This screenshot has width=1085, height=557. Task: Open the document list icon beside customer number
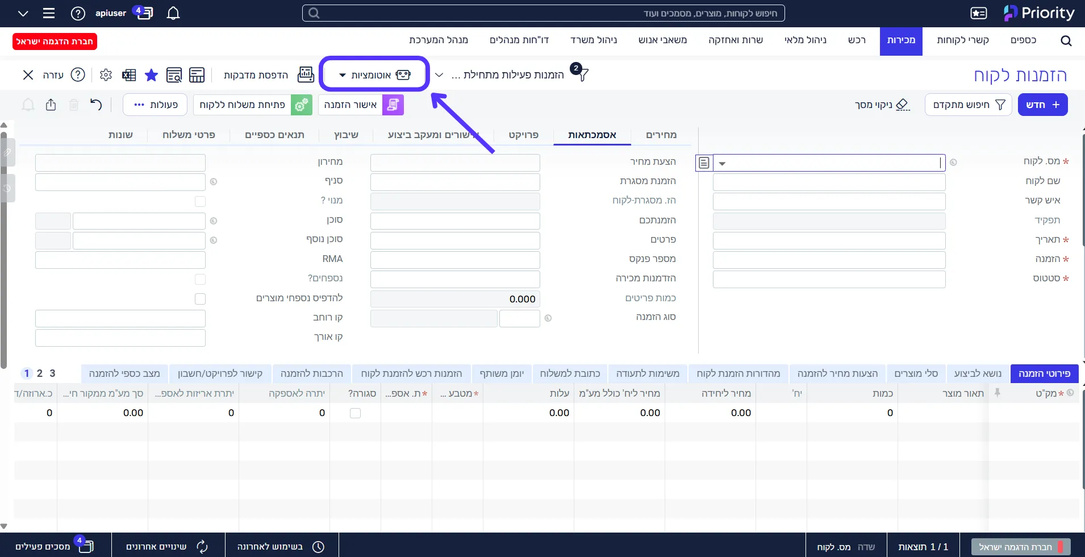[704, 163]
